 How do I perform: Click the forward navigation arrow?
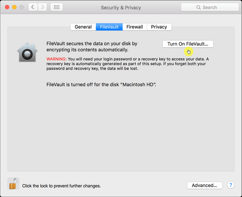pyautogui.click(x=42, y=7)
